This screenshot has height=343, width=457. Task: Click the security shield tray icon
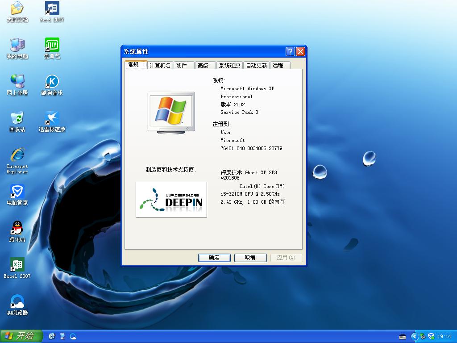coord(431,336)
